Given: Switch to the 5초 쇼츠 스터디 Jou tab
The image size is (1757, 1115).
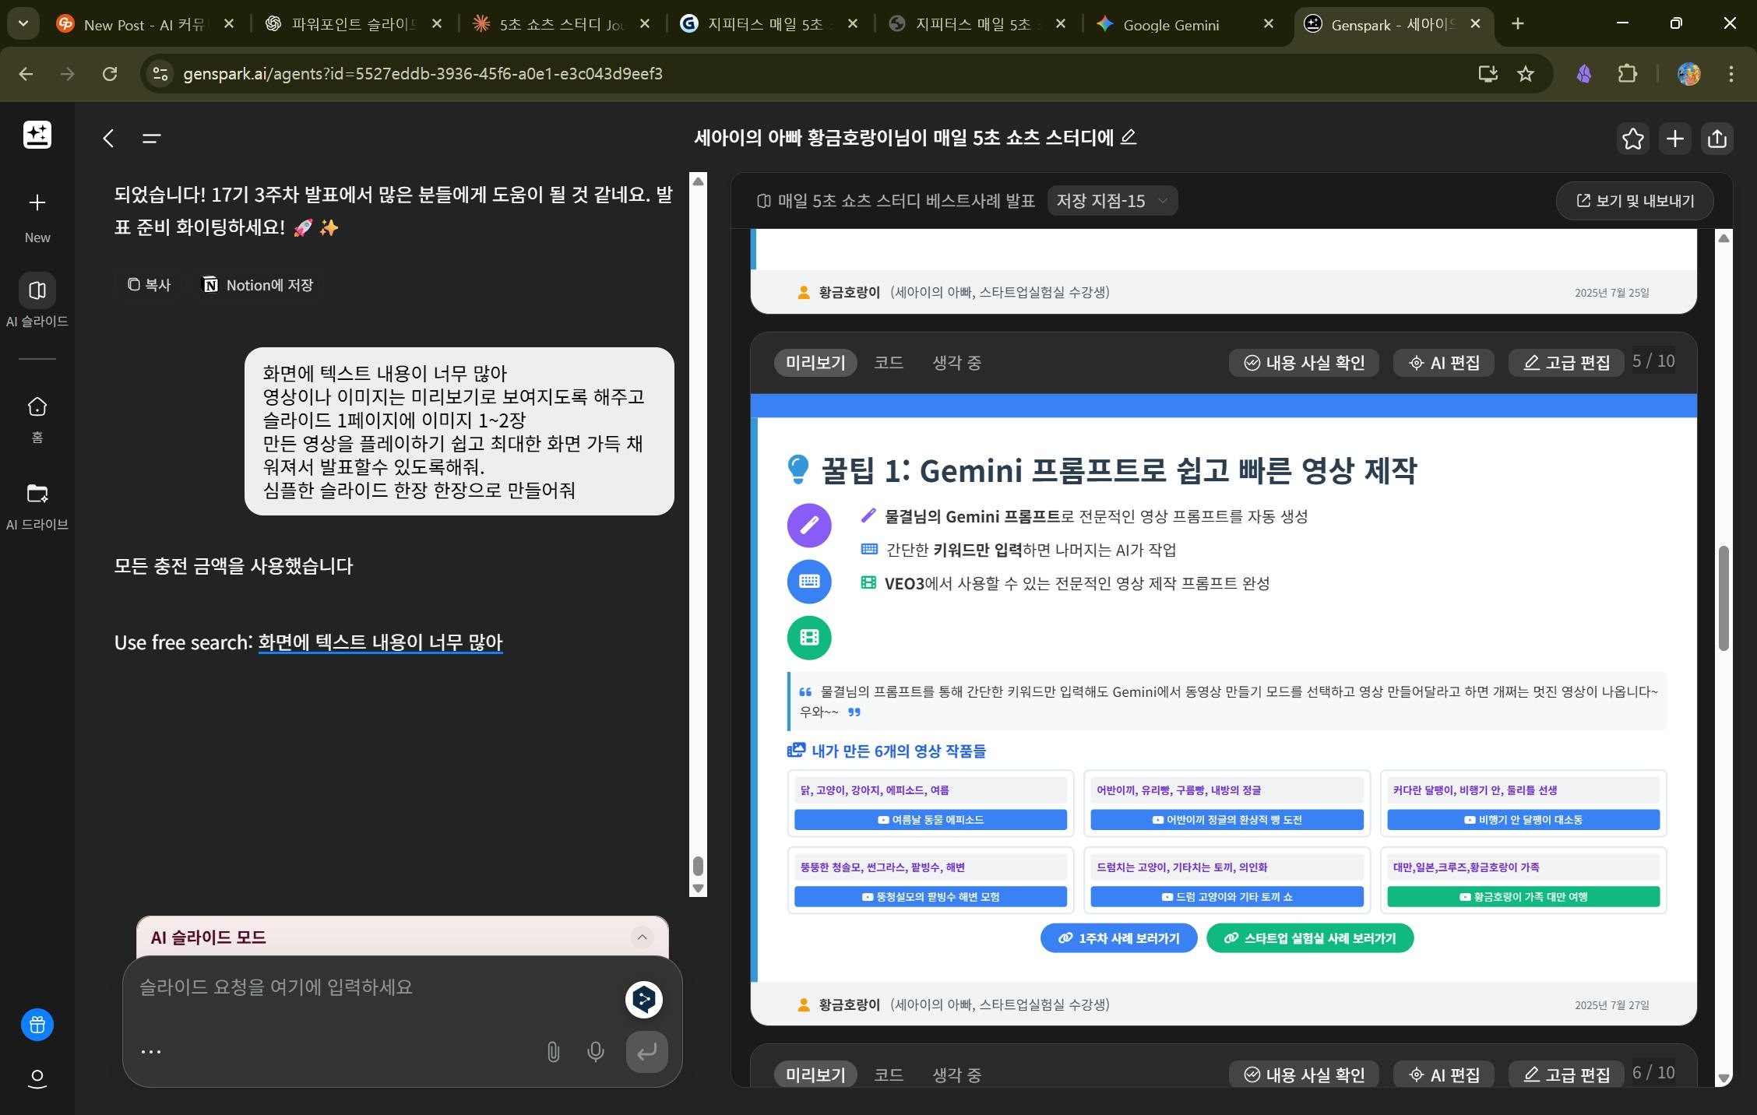Looking at the screenshot, I should [562, 25].
